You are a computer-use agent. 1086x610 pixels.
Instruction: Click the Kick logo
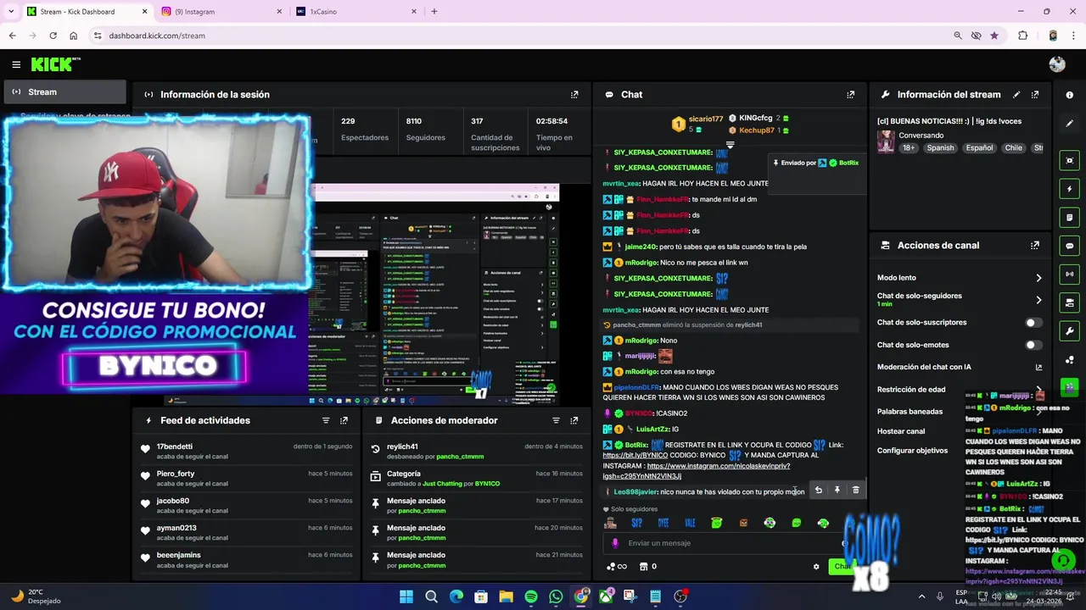pyautogui.click(x=55, y=64)
